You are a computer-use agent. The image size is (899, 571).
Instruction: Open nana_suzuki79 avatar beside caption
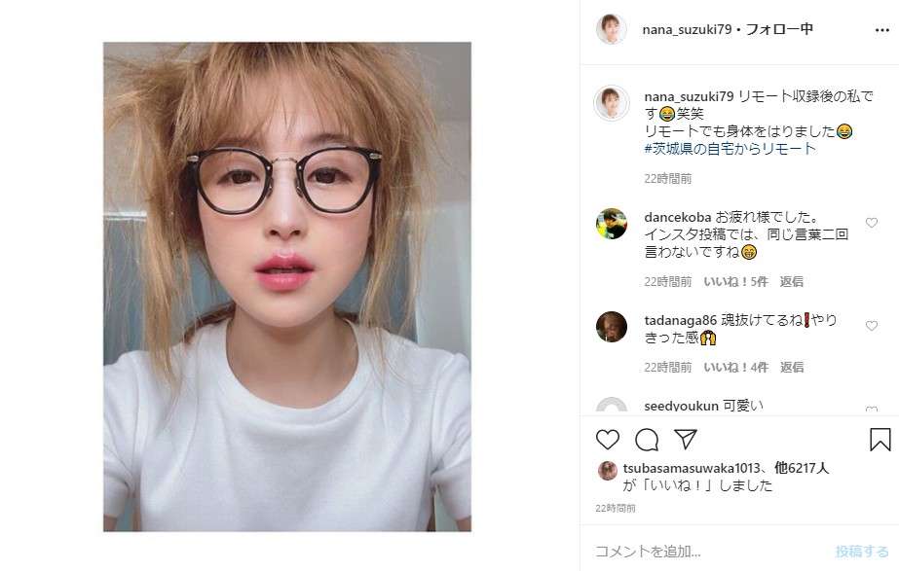[x=611, y=103]
